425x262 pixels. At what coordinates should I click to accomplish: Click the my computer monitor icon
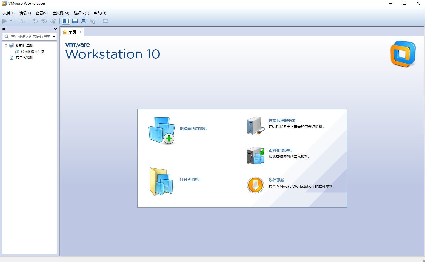12,46
